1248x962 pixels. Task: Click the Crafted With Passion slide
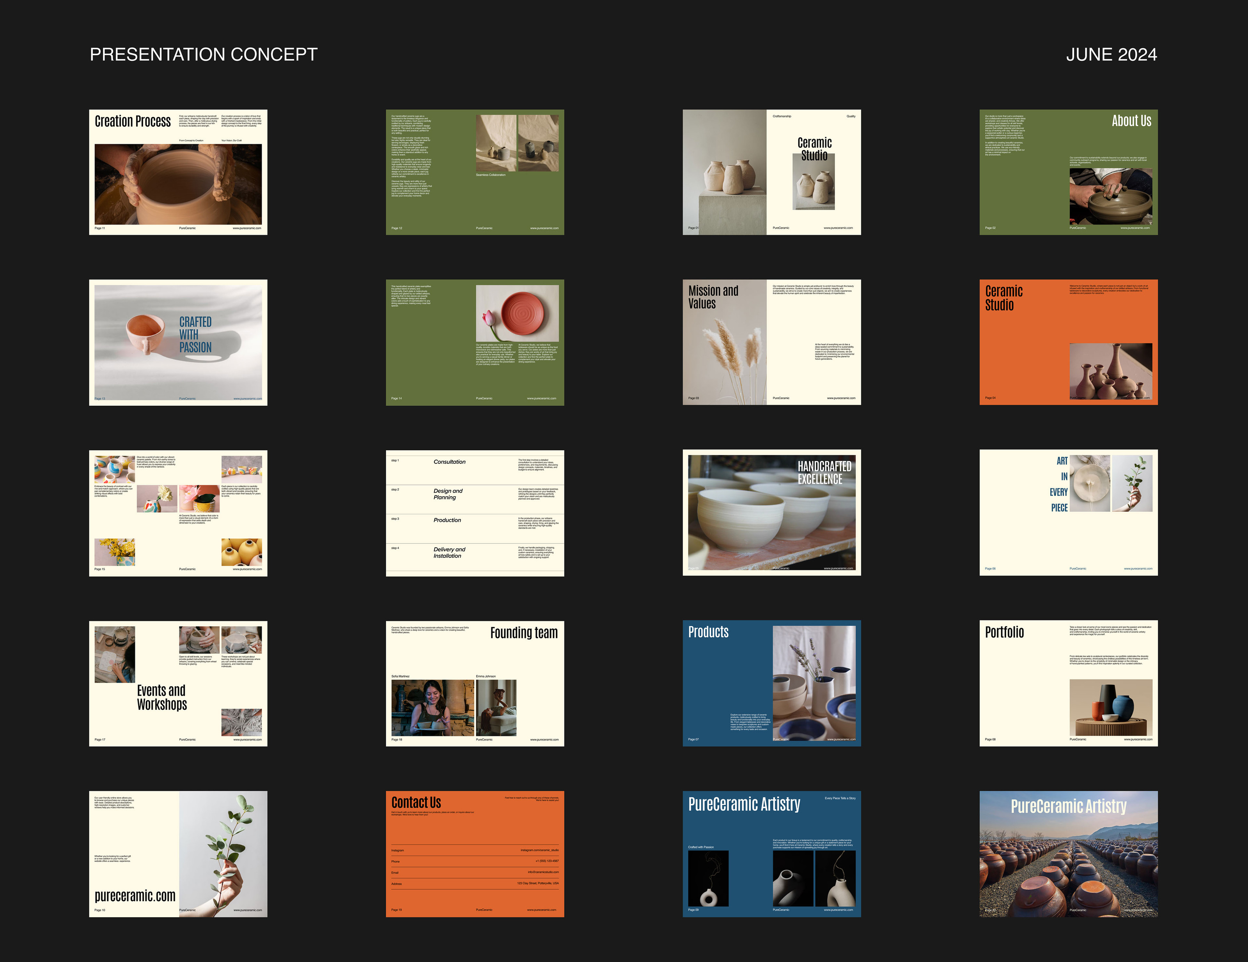(178, 342)
